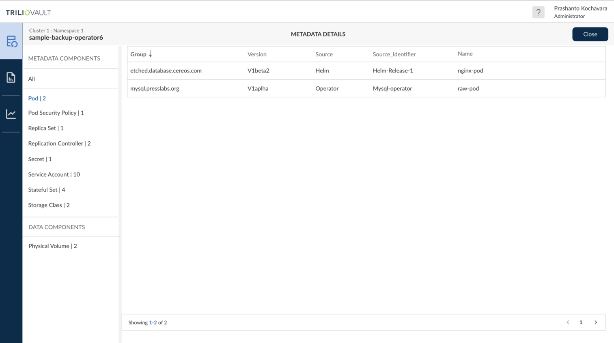Click the nginx-pod table row
This screenshot has height=343, width=614.
365,70
